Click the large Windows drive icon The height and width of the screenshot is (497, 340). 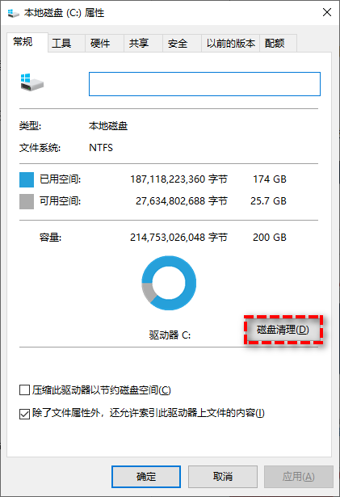pos(32,82)
